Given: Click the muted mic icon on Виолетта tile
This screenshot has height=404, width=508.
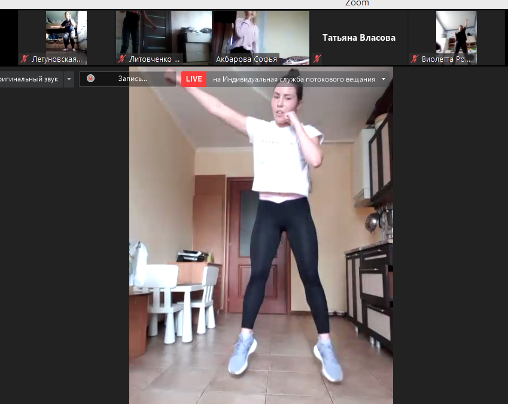Looking at the screenshot, I should pos(415,59).
